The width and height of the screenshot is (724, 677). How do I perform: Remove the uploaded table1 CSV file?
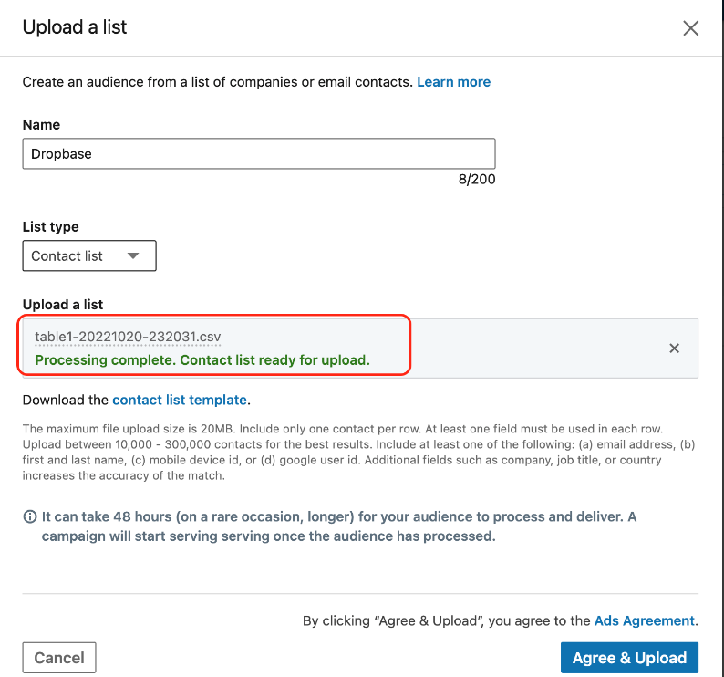pos(674,348)
